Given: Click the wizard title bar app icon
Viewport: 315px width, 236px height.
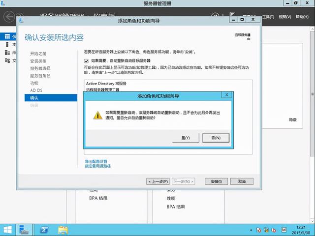Looking at the screenshot, I should (x=22, y=21).
